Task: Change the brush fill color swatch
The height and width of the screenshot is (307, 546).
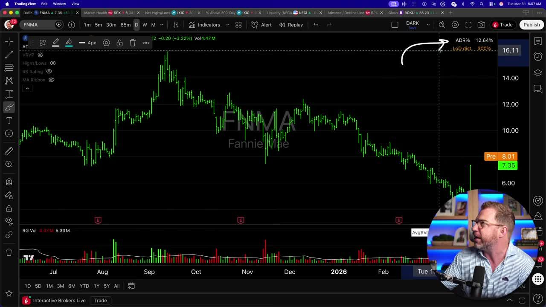Action: (69, 43)
